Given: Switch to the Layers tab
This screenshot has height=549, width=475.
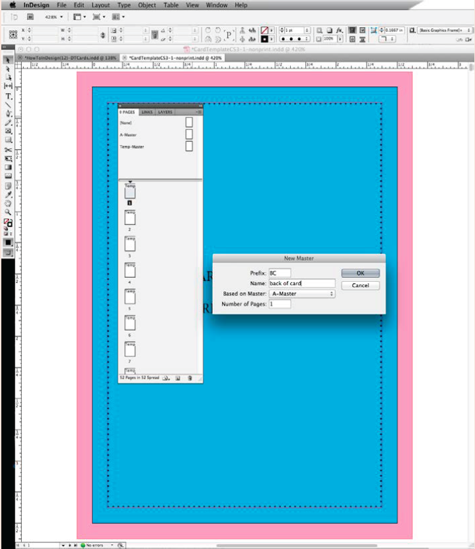Looking at the screenshot, I should [x=165, y=112].
